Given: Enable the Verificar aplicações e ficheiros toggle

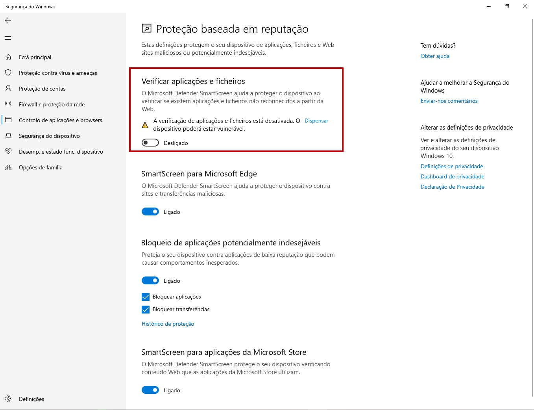Looking at the screenshot, I should click(150, 143).
